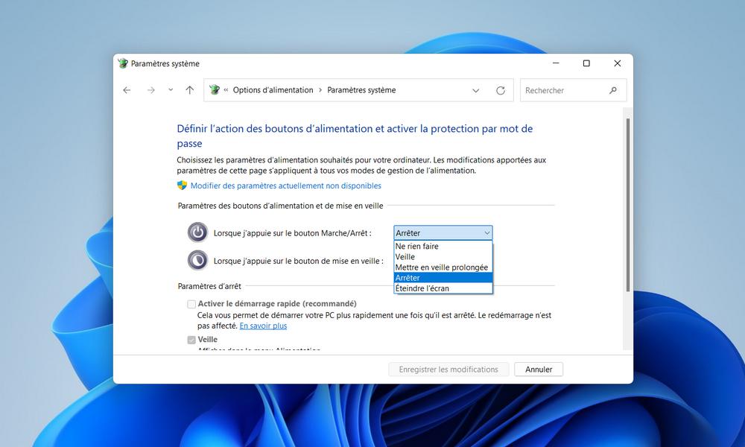Click the forward navigation arrow
The height and width of the screenshot is (447, 745).
[x=148, y=90]
